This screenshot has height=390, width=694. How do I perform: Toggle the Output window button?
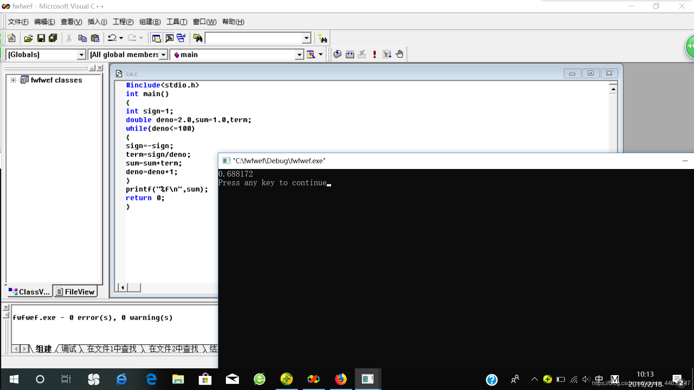(x=169, y=38)
